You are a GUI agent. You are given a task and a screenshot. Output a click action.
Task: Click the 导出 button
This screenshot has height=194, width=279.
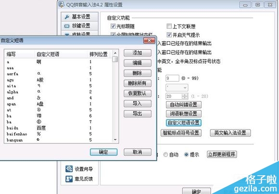tap(138, 114)
